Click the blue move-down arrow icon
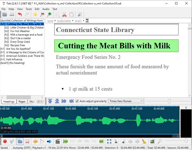 57,101
